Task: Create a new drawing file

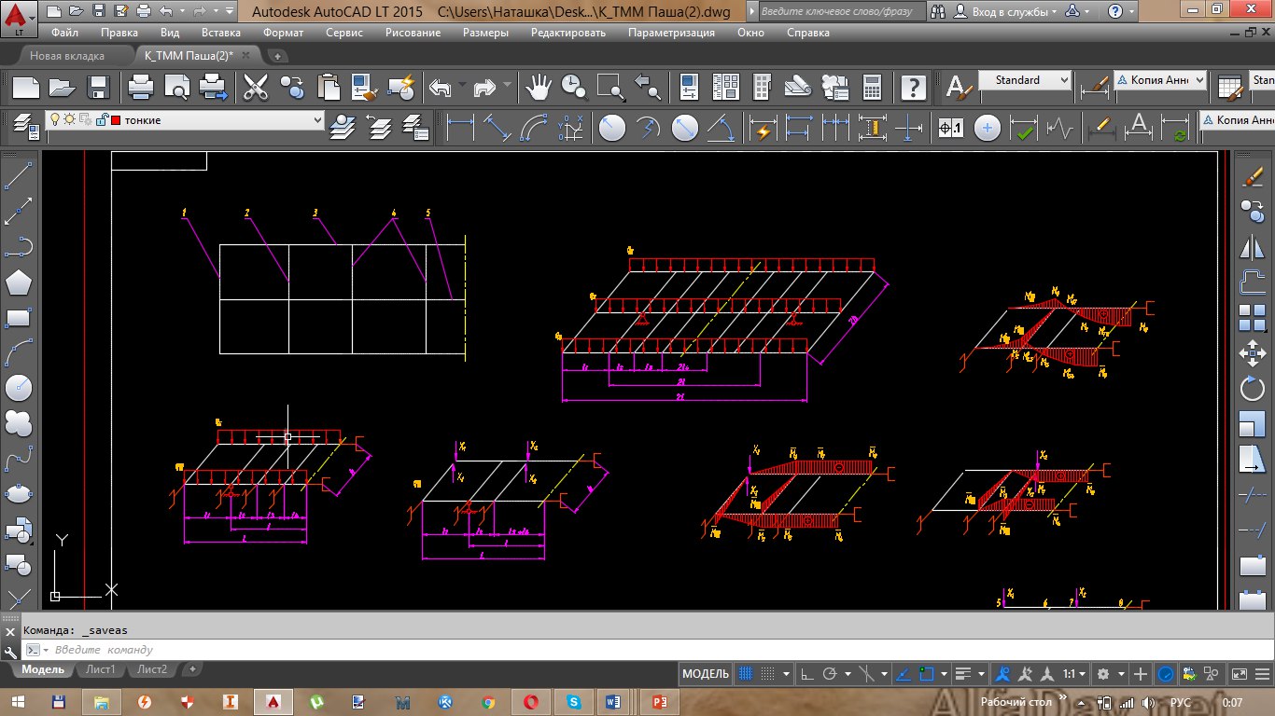Action: pyautogui.click(x=26, y=88)
